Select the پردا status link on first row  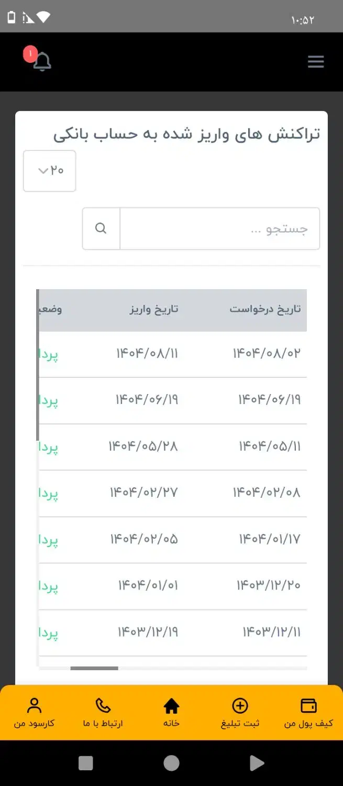click(x=50, y=353)
